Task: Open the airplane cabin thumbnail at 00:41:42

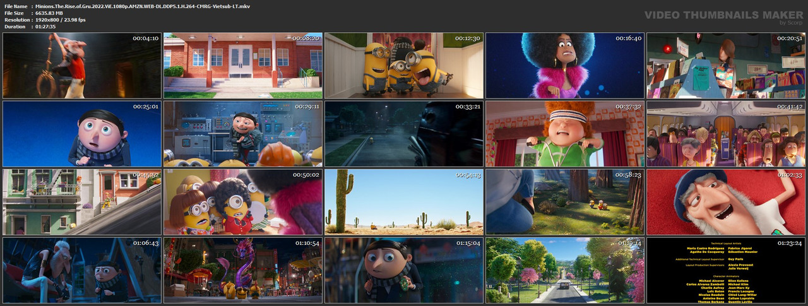Action: click(x=726, y=134)
